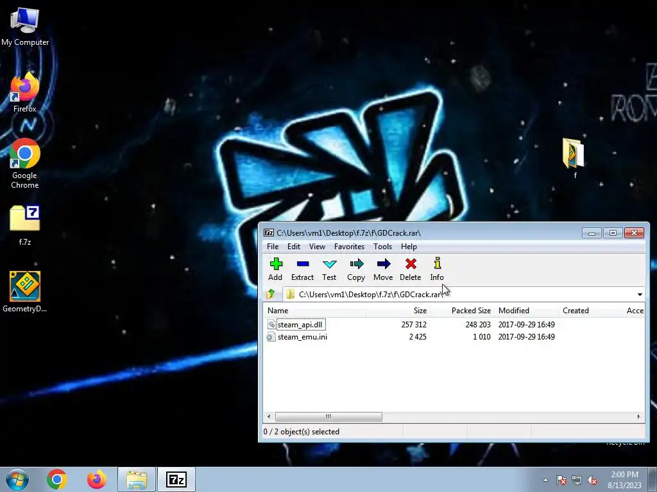
Task: Click the scrollbar left arrow
Action: [269, 416]
